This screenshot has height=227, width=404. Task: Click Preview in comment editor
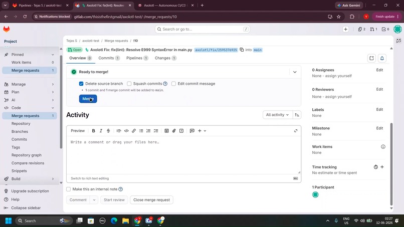tap(78, 131)
